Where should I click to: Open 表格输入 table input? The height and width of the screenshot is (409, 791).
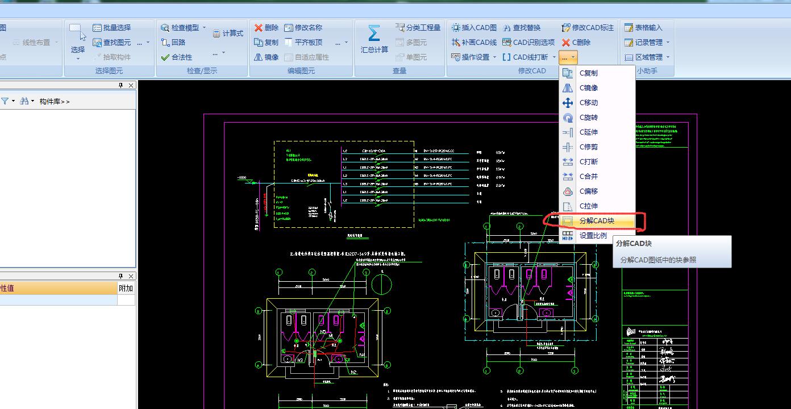pyautogui.click(x=643, y=27)
